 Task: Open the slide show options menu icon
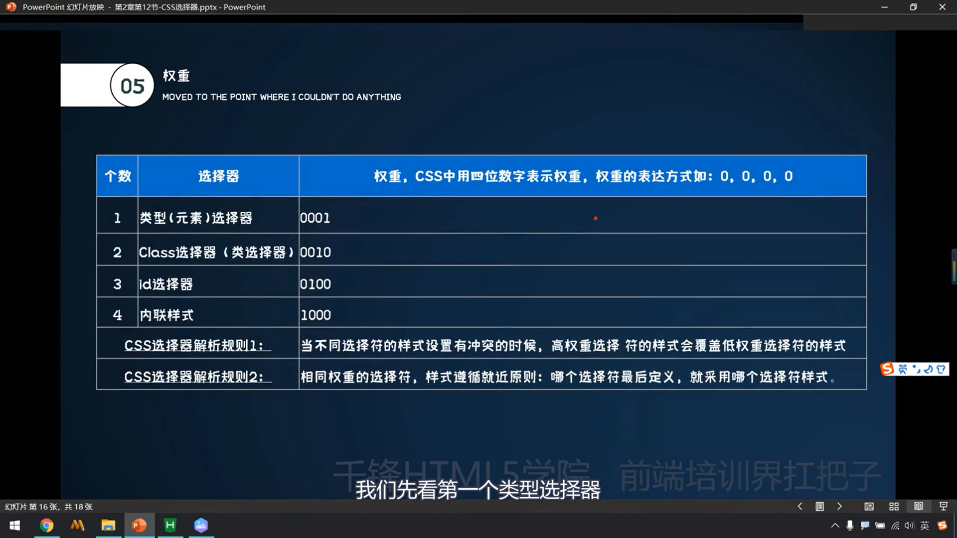(x=819, y=507)
